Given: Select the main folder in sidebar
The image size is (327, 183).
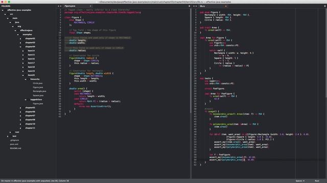Looking at the screenshot, I should pos(15,18).
